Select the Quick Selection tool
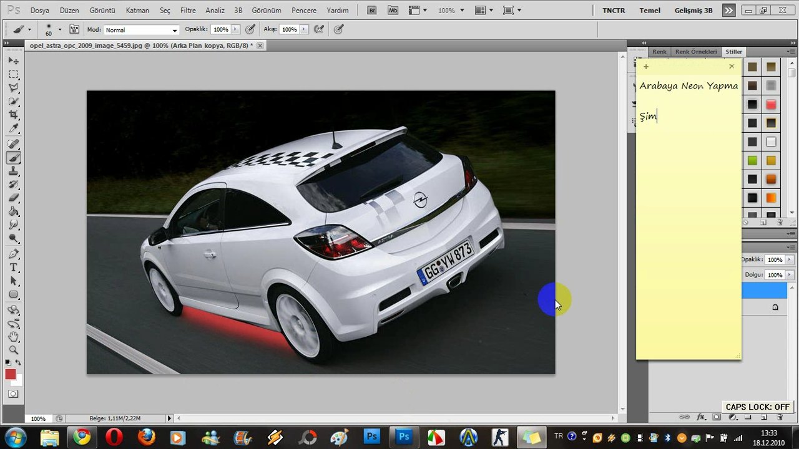 [x=13, y=102]
